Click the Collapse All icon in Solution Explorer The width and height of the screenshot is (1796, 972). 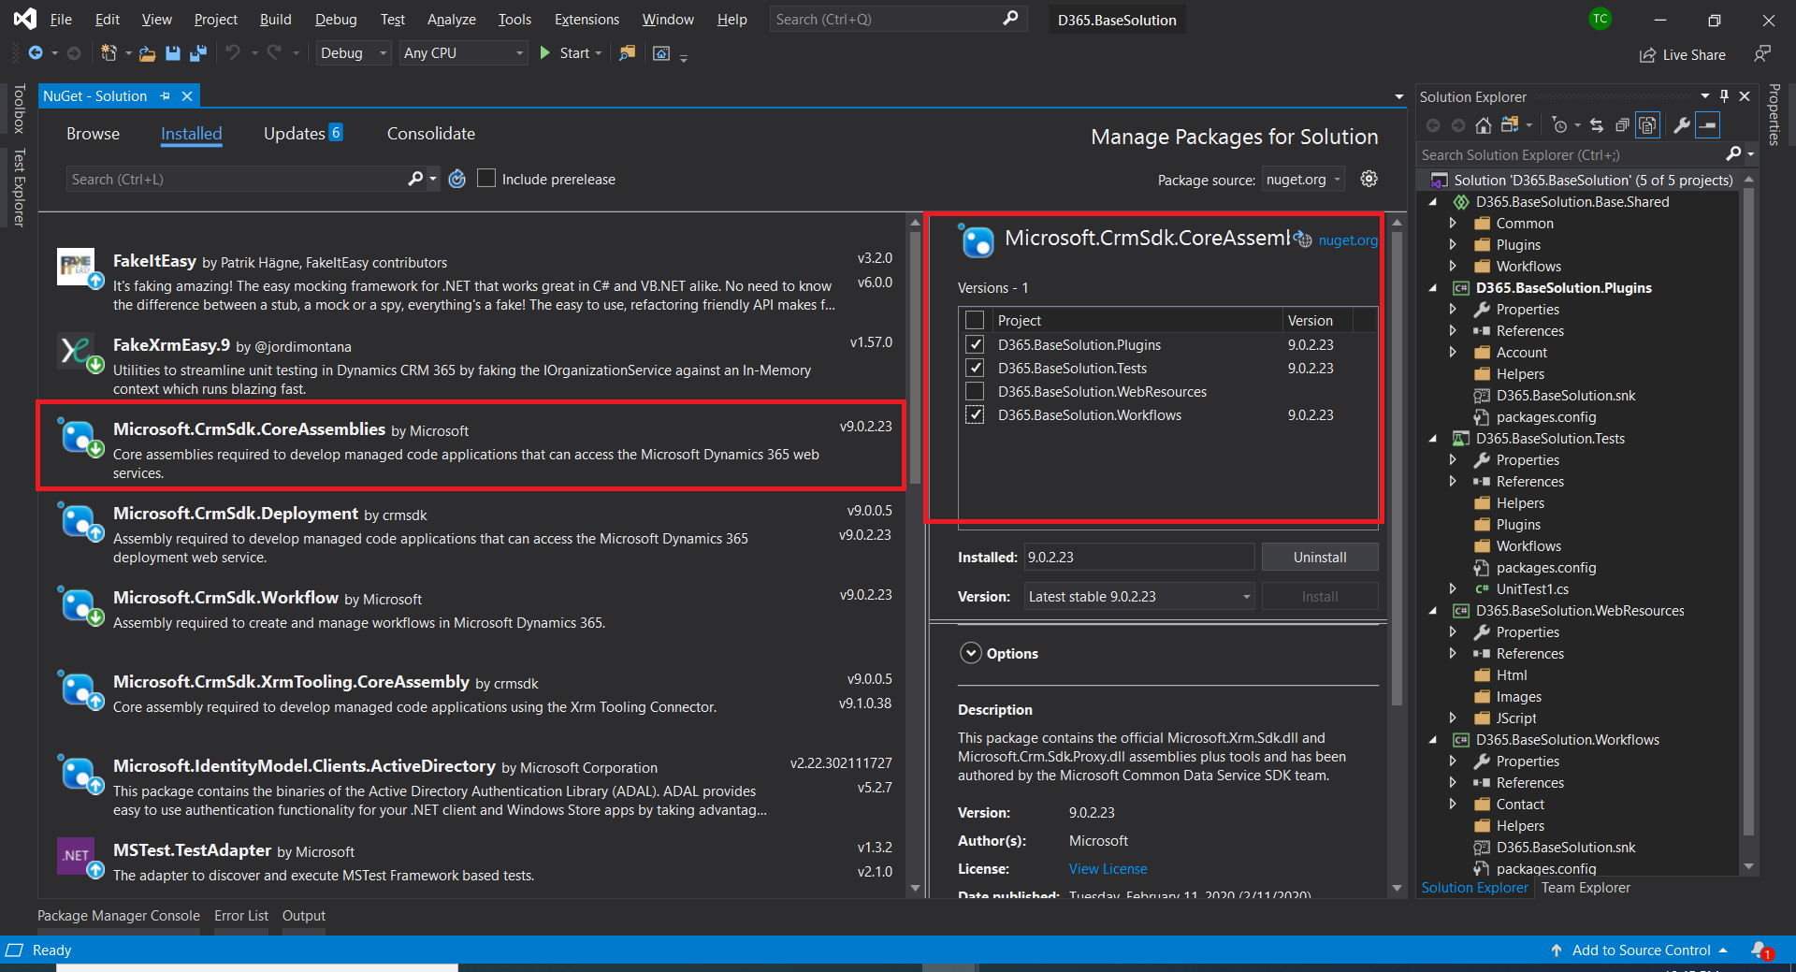1622,125
